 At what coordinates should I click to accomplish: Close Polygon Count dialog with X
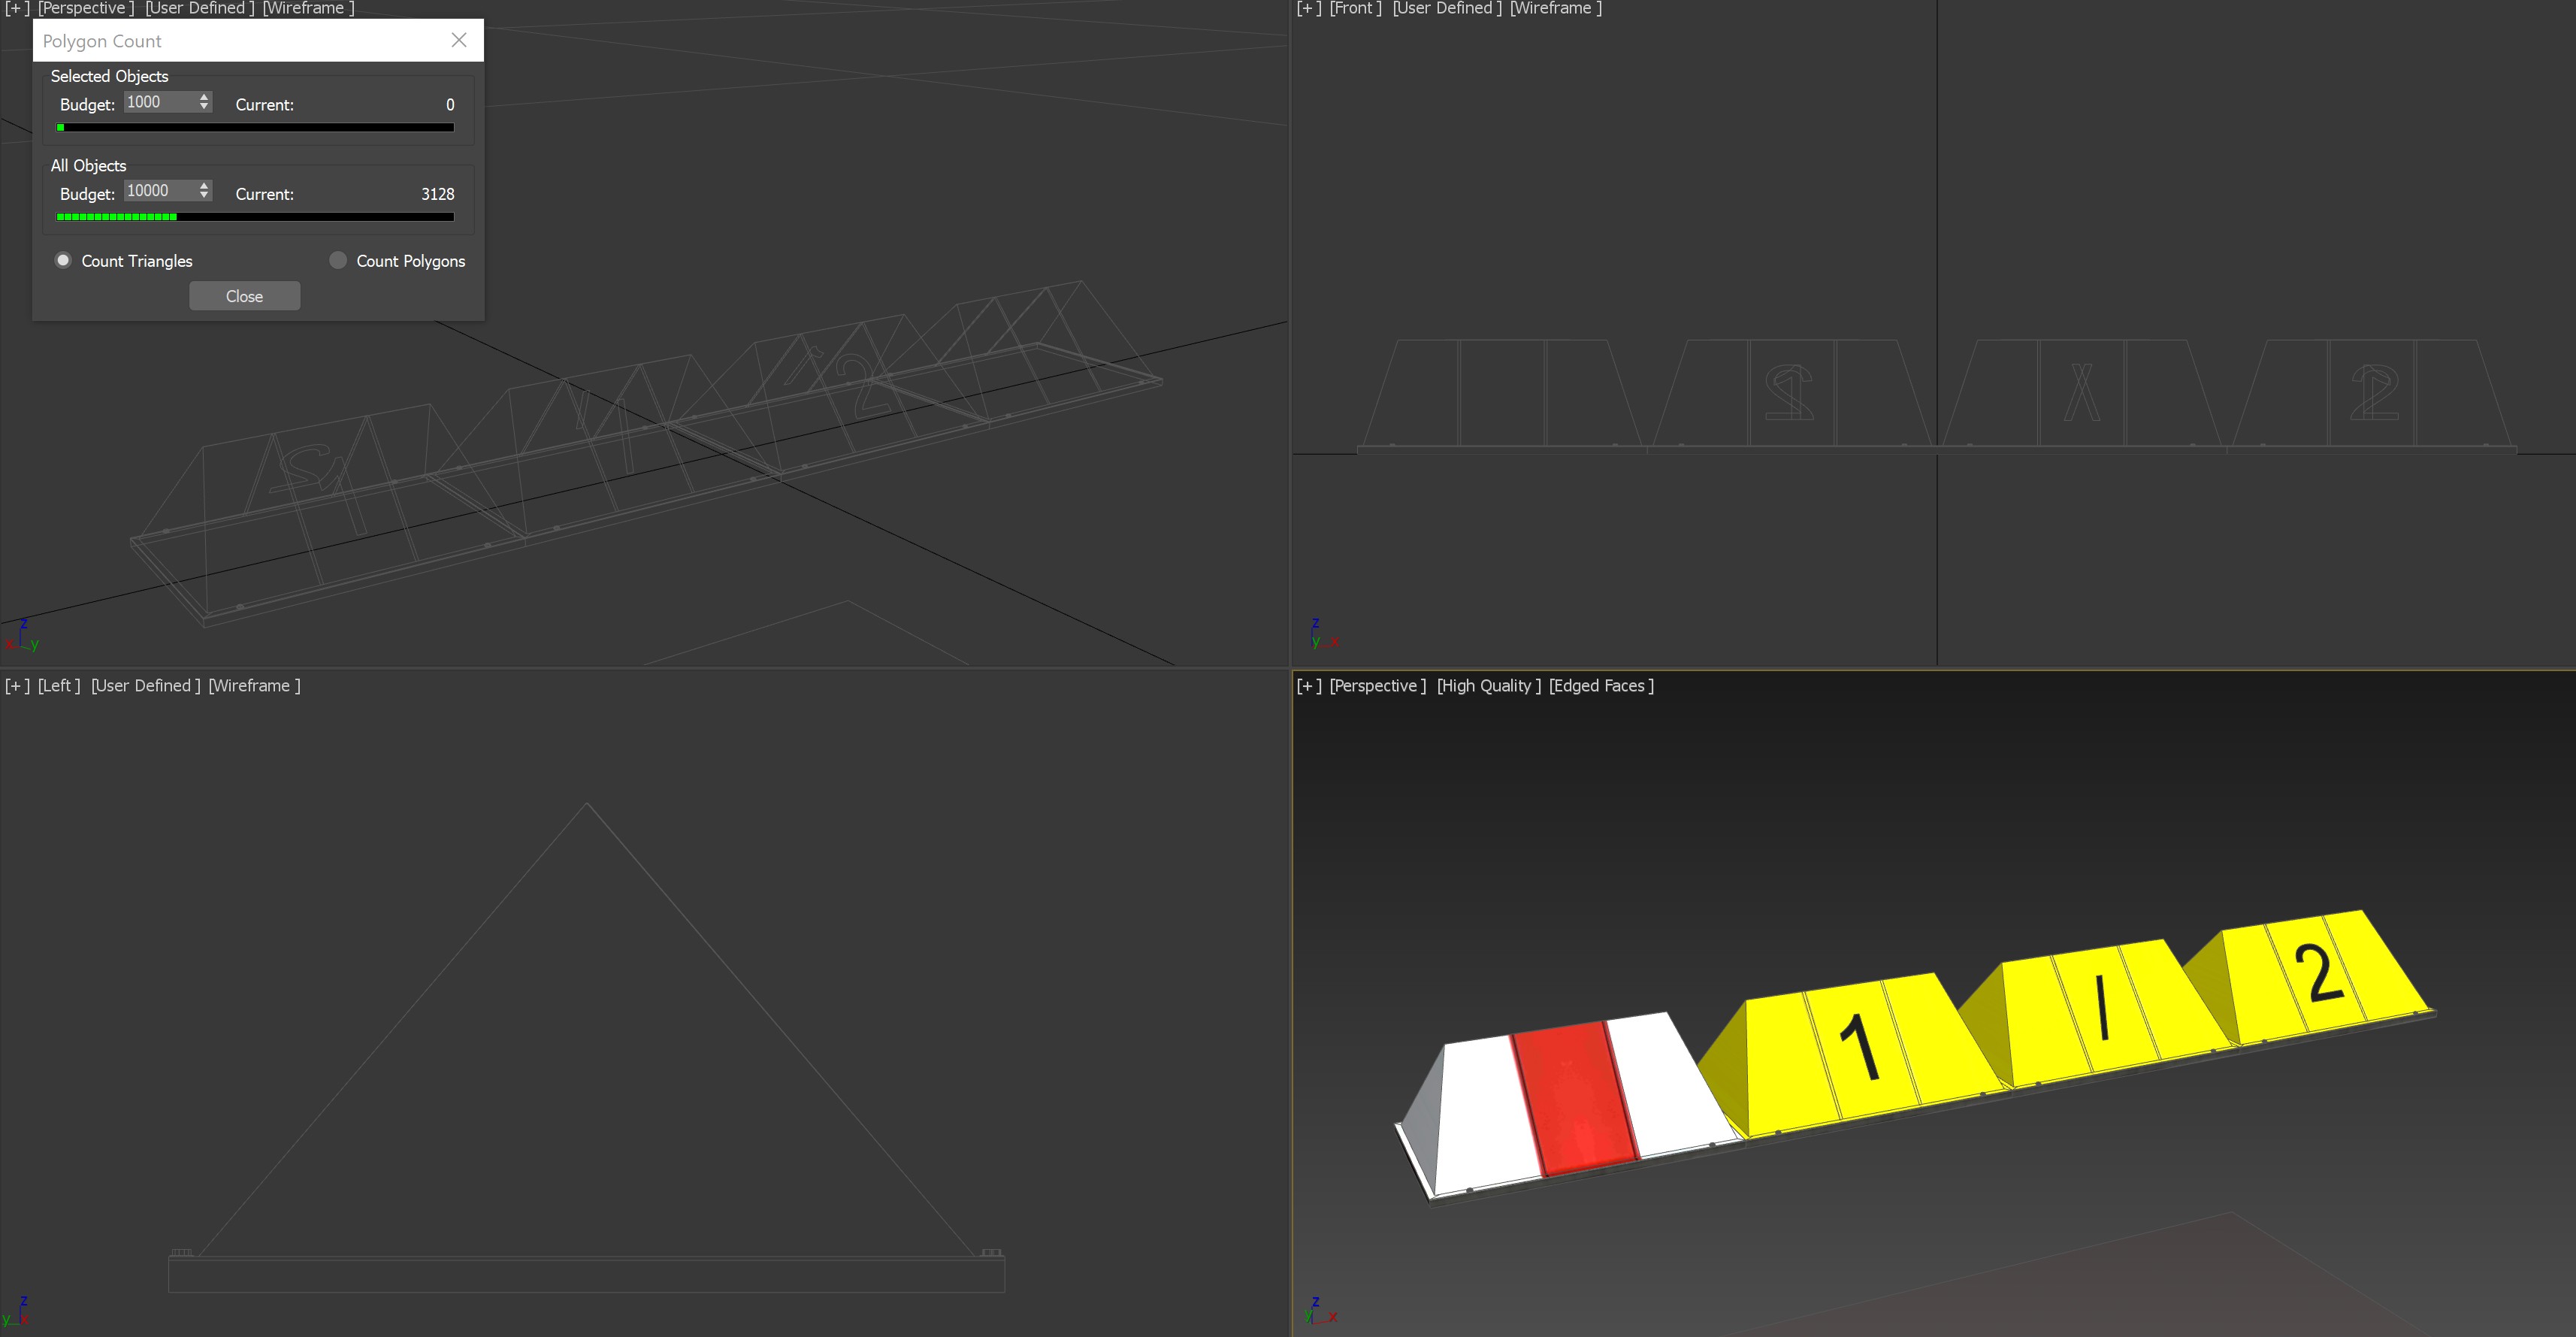pos(459,40)
